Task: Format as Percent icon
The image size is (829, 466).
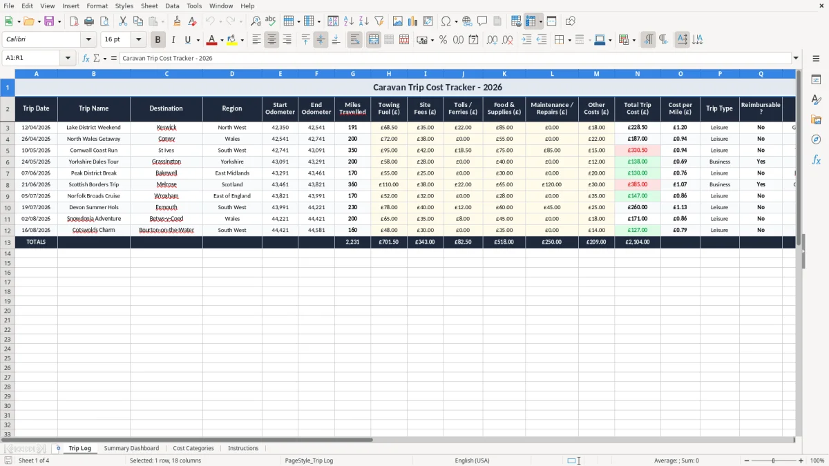Action: coord(443,40)
